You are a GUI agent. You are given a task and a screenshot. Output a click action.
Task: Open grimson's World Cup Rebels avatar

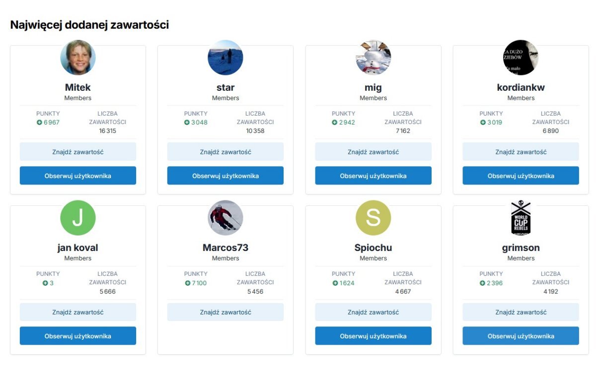pyautogui.click(x=521, y=218)
